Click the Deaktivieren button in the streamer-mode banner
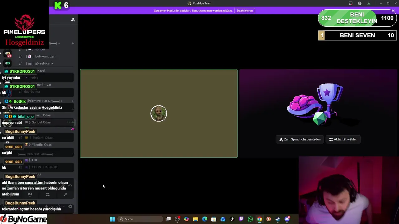The width and height of the screenshot is (399, 224). tap(245, 11)
